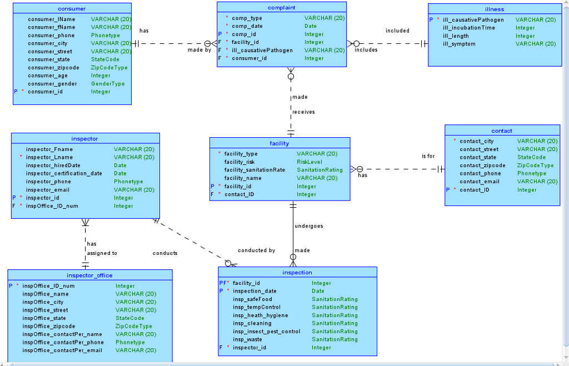
Task: Select the consumer entity title
Action: [72, 9]
